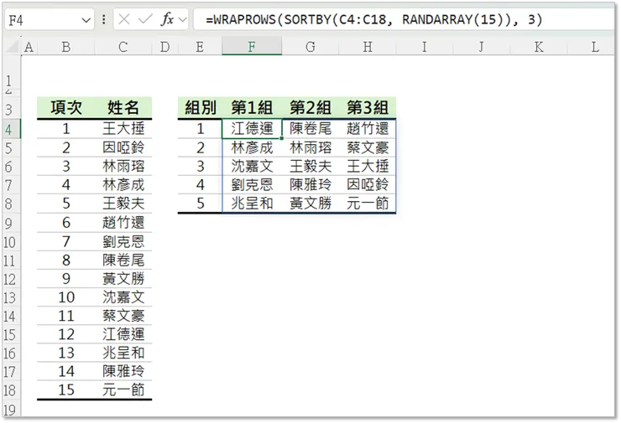The height and width of the screenshot is (423, 621).
Task: Select cell 蔡文豪 under 第3組
Action: pos(368,147)
